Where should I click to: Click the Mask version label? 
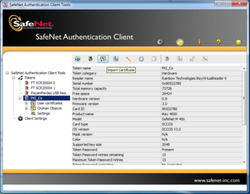coord(82,134)
